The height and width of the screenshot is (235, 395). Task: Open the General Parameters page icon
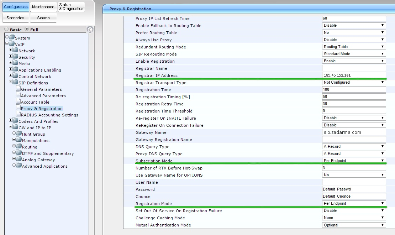(18, 89)
